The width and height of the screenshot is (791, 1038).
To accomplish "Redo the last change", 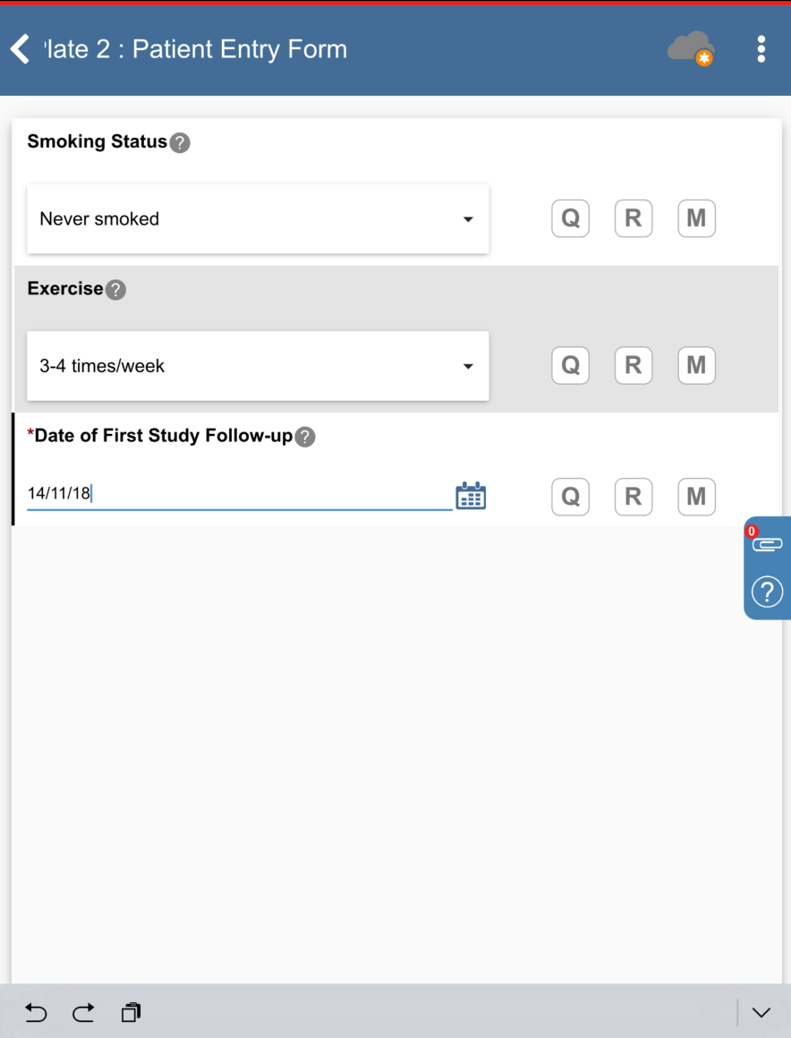I will tap(83, 1012).
